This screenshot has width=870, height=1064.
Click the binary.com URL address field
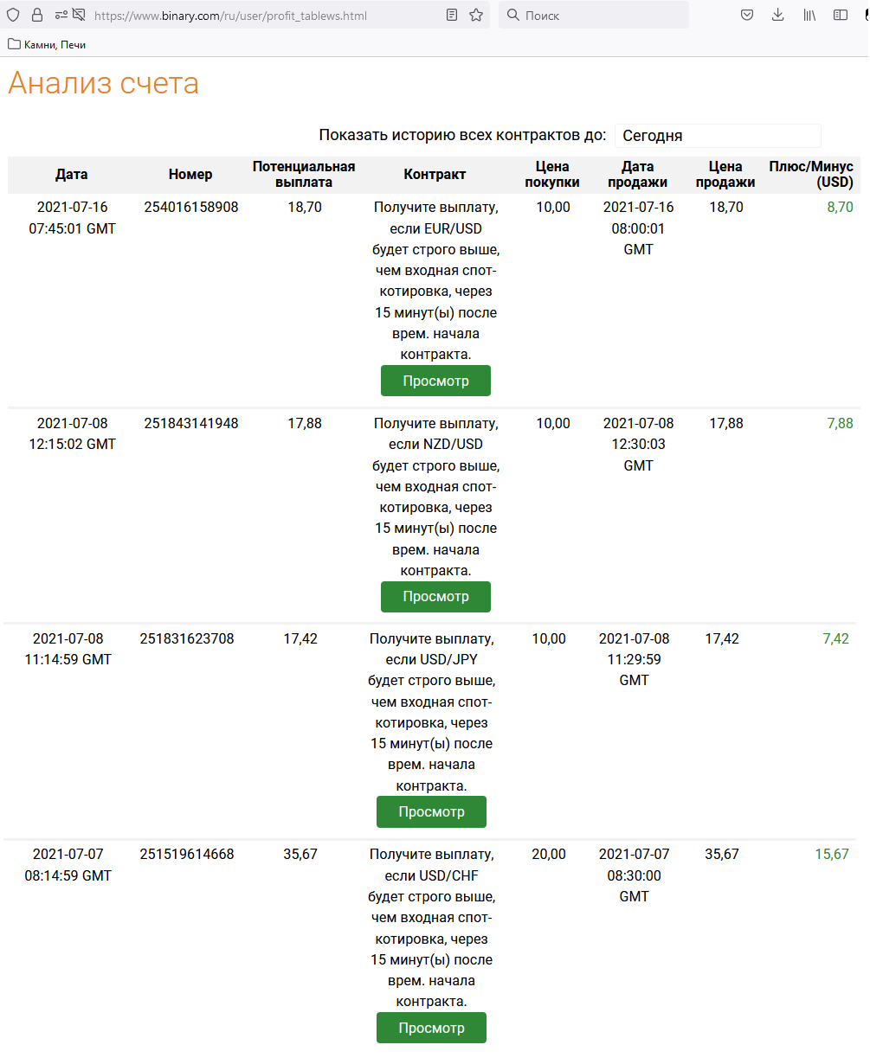[x=260, y=16]
